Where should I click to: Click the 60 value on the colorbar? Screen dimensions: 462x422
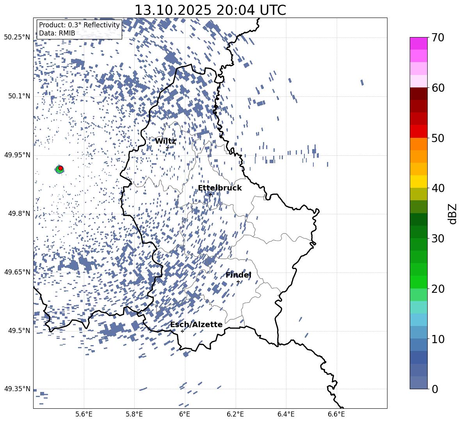coord(438,88)
